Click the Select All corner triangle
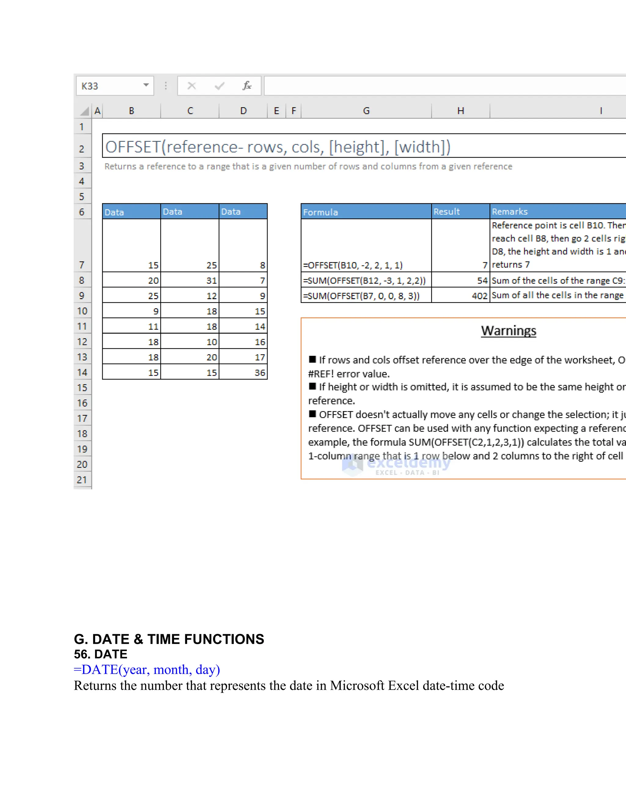This screenshot has height=810, width=626. [85, 111]
